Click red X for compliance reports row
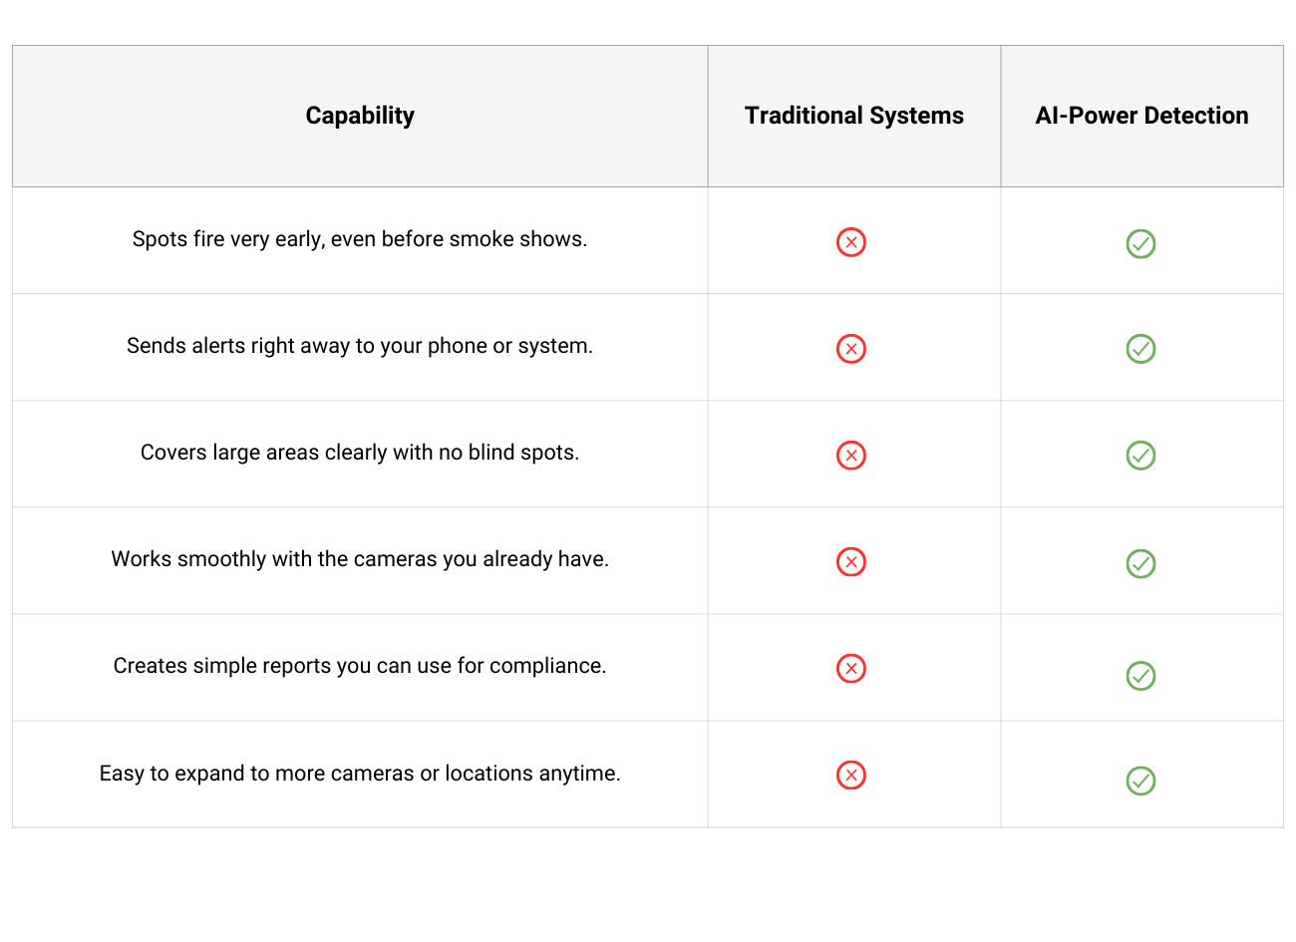 [851, 669]
